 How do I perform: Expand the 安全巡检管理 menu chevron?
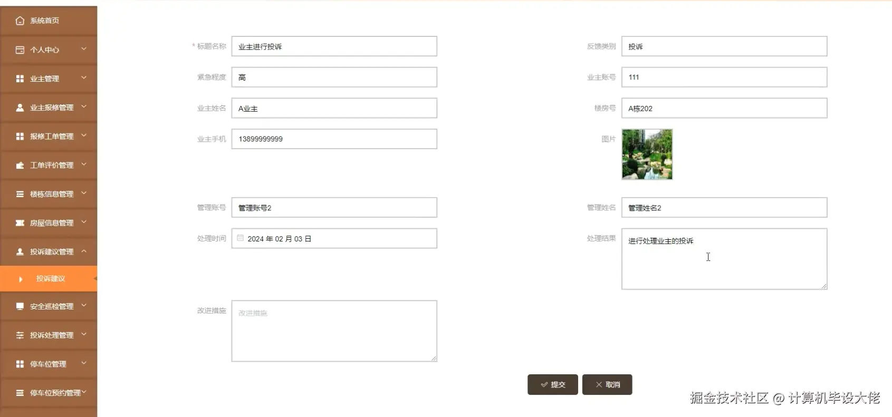(84, 306)
